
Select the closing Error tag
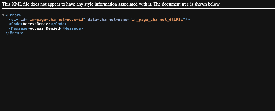pyautogui.click(x=15, y=33)
